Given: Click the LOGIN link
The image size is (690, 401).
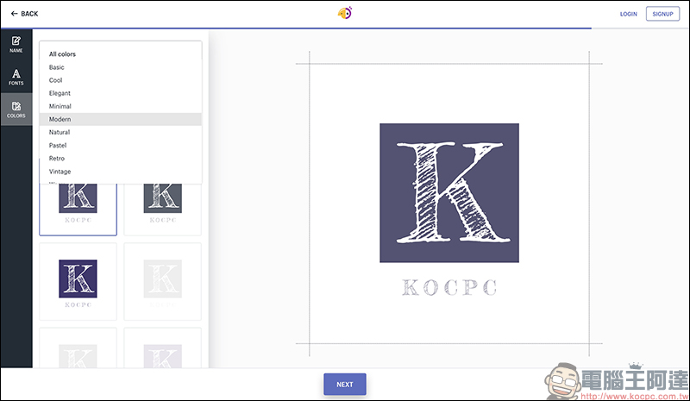Looking at the screenshot, I should (x=629, y=14).
